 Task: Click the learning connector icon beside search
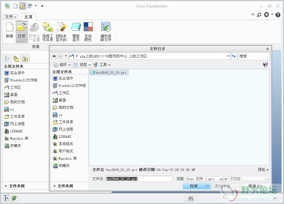click(x=266, y=15)
